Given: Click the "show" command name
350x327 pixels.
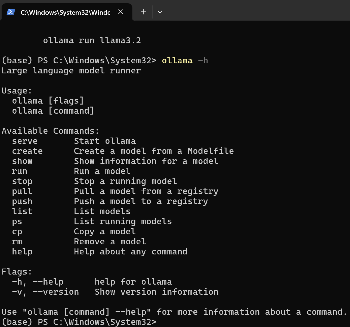Looking at the screenshot, I should click(x=22, y=161).
